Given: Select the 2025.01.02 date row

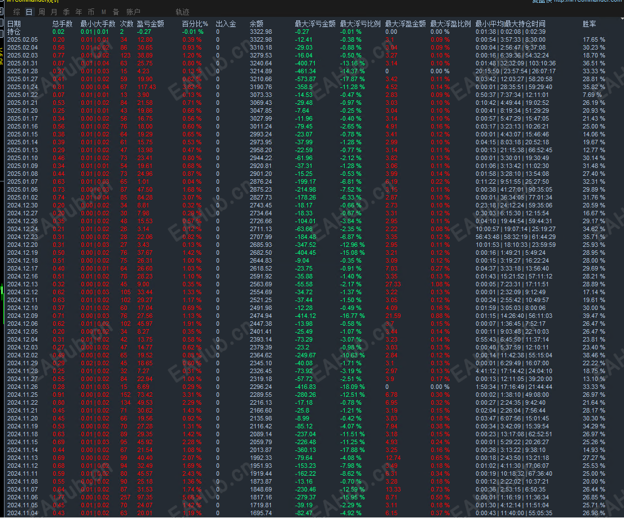Looking at the screenshot, I should [x=23, y=198].
